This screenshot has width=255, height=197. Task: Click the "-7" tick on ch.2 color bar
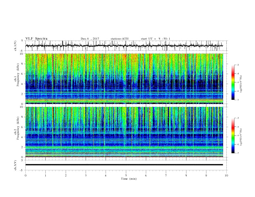tap(237, 153)
